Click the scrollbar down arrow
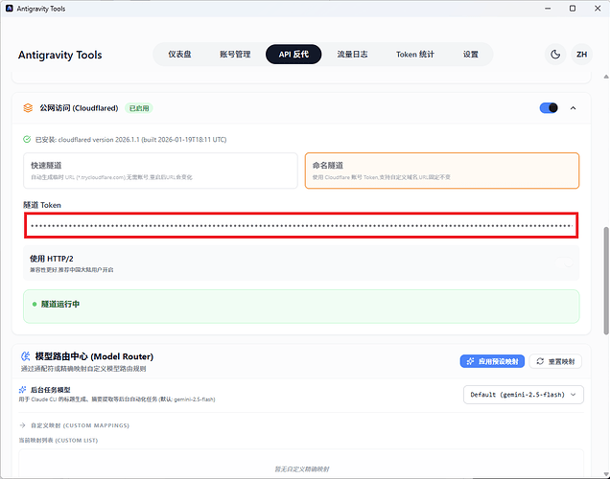 point(606,474)
